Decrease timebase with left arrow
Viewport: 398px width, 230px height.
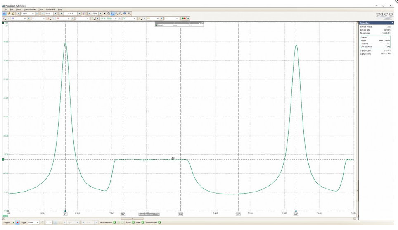[19, 14]
